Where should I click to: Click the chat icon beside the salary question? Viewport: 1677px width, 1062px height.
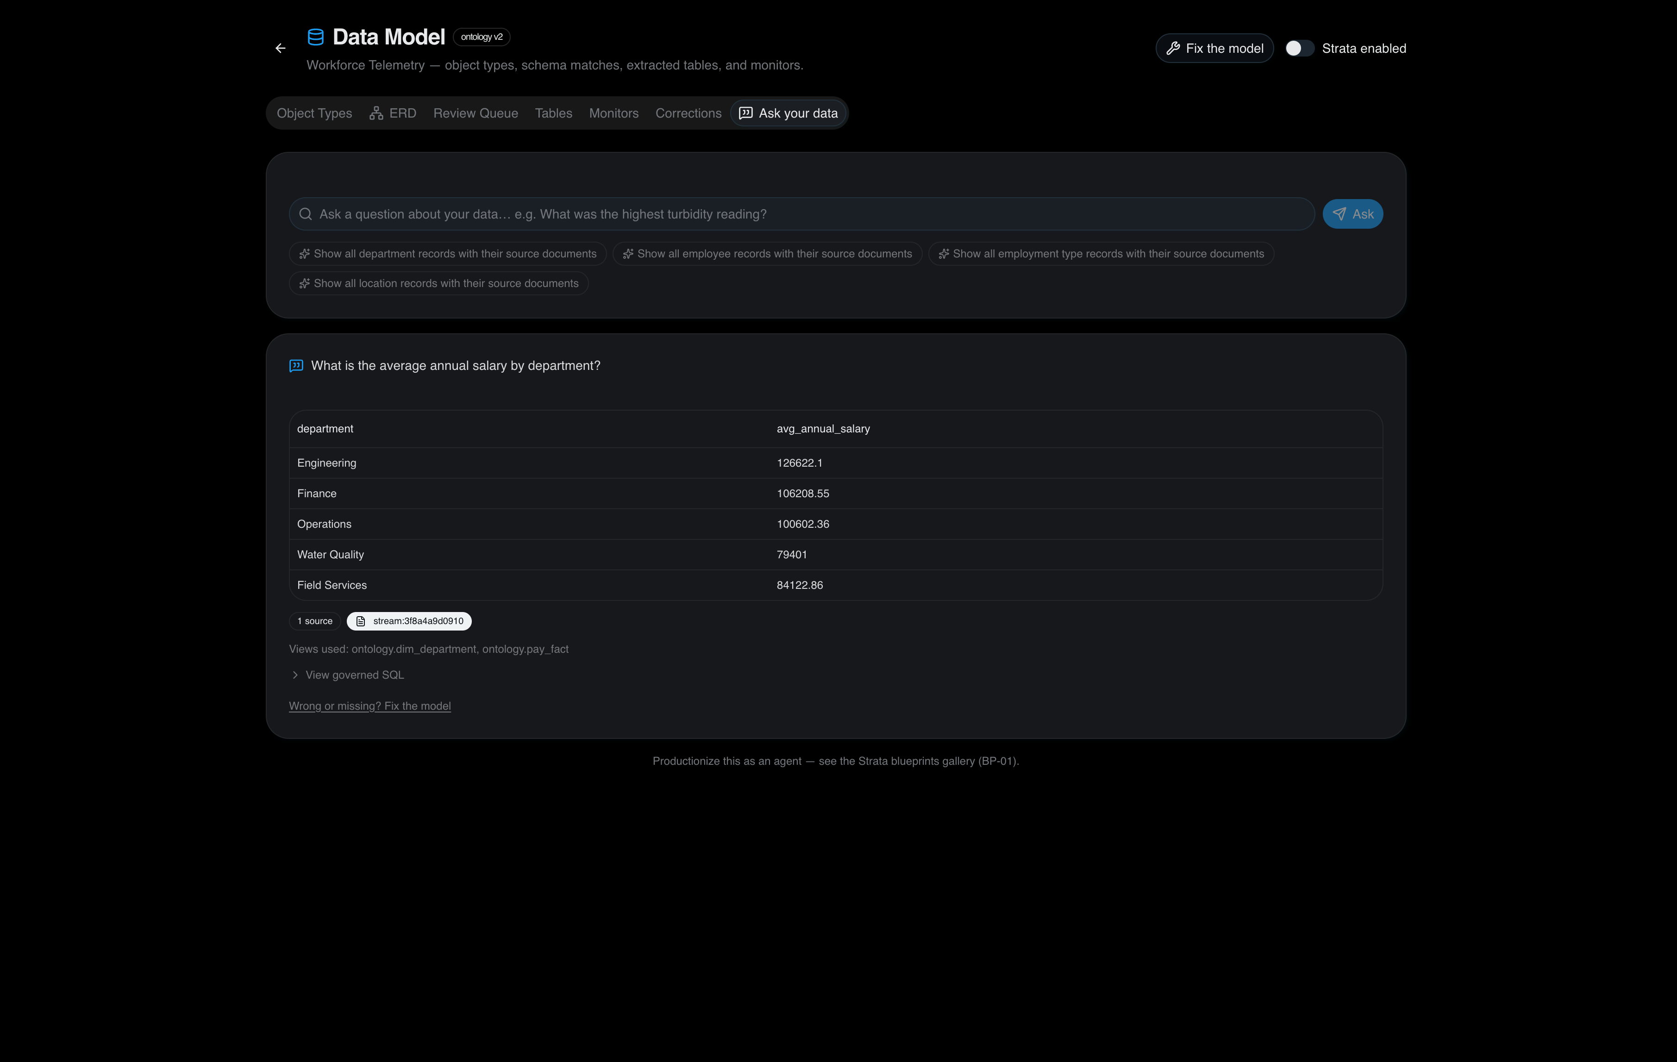point(296,366)
